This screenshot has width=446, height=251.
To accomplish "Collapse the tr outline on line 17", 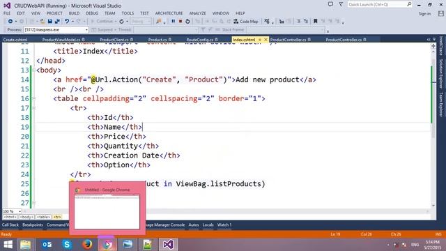I will (x=34, y=108).
